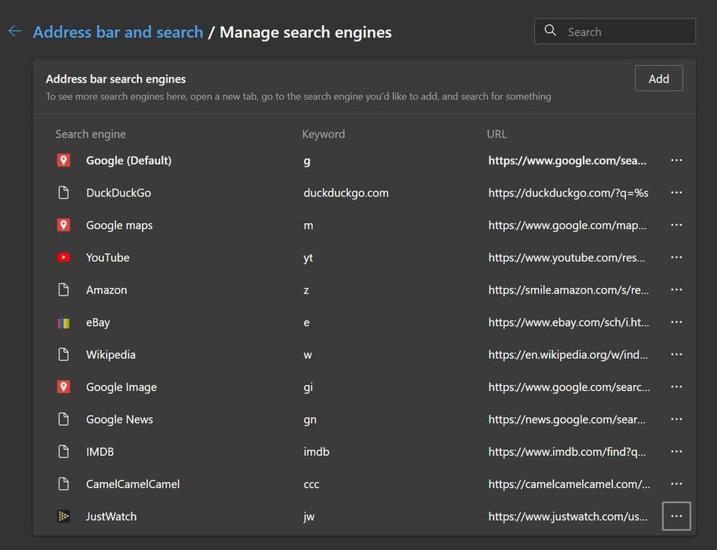Click the Google maps pin icon
717x550 pixels.
[x=64, y=225]
